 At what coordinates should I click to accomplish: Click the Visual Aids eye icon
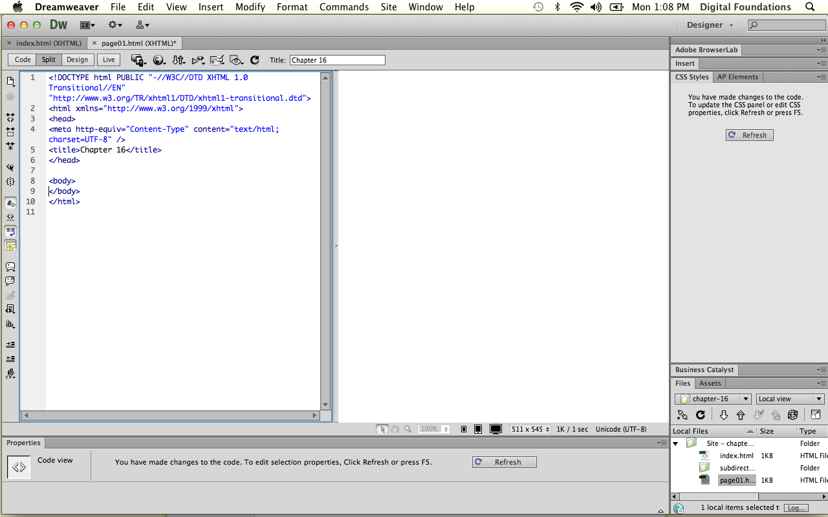(236, 59)
